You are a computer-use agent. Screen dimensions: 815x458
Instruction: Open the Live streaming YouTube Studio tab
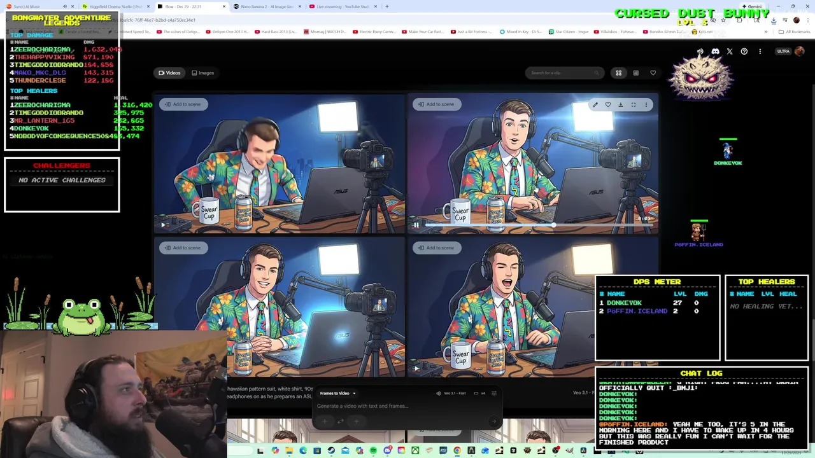coord(343,6)
